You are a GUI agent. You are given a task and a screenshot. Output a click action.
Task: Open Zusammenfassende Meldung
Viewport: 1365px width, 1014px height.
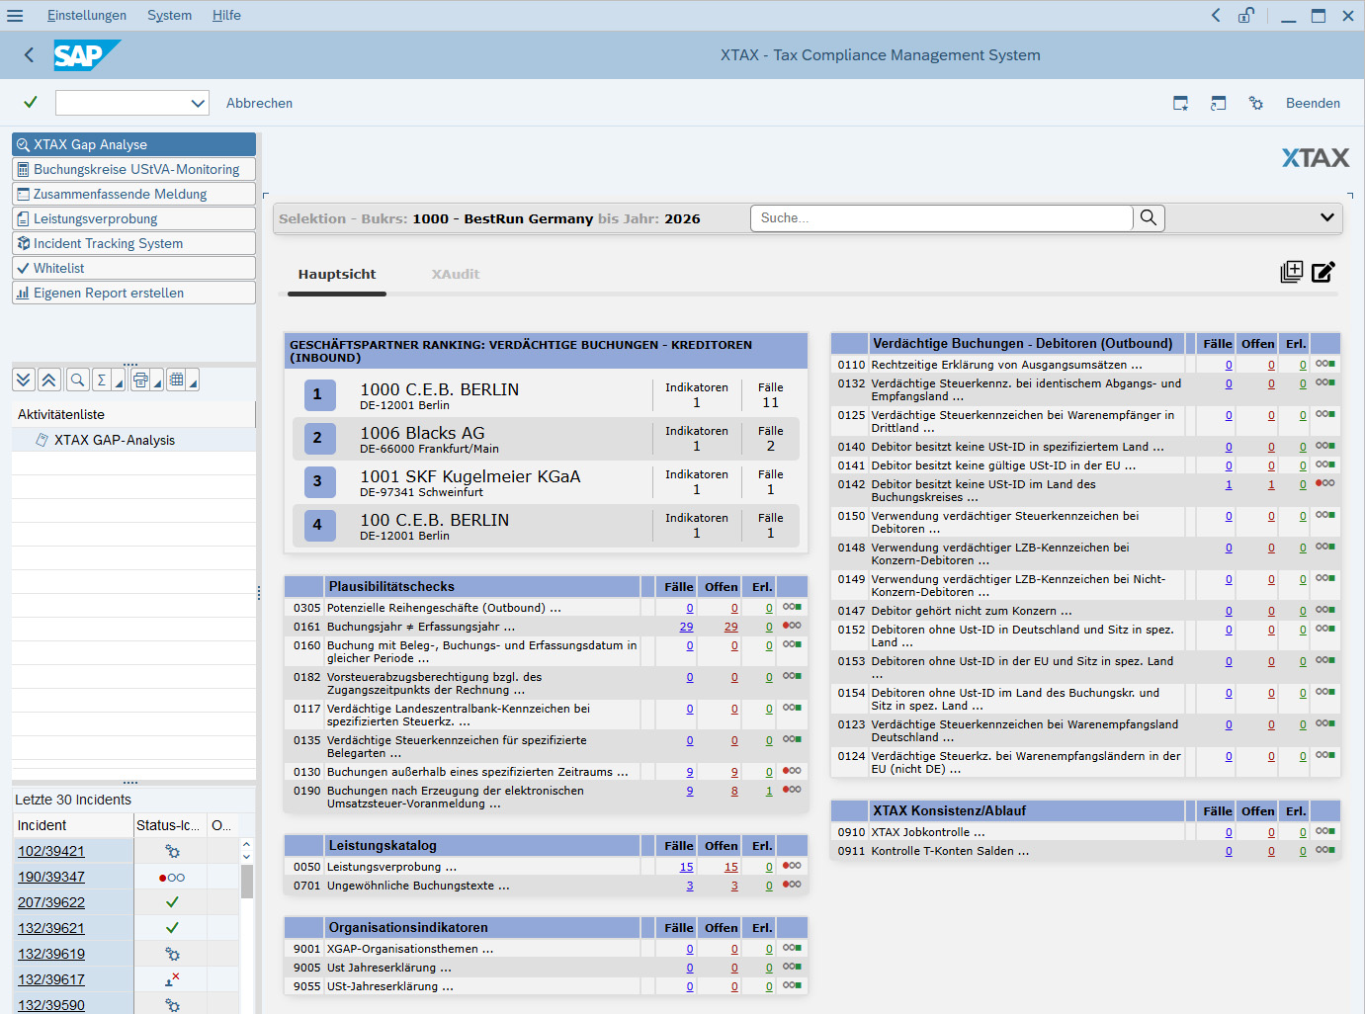133,194
